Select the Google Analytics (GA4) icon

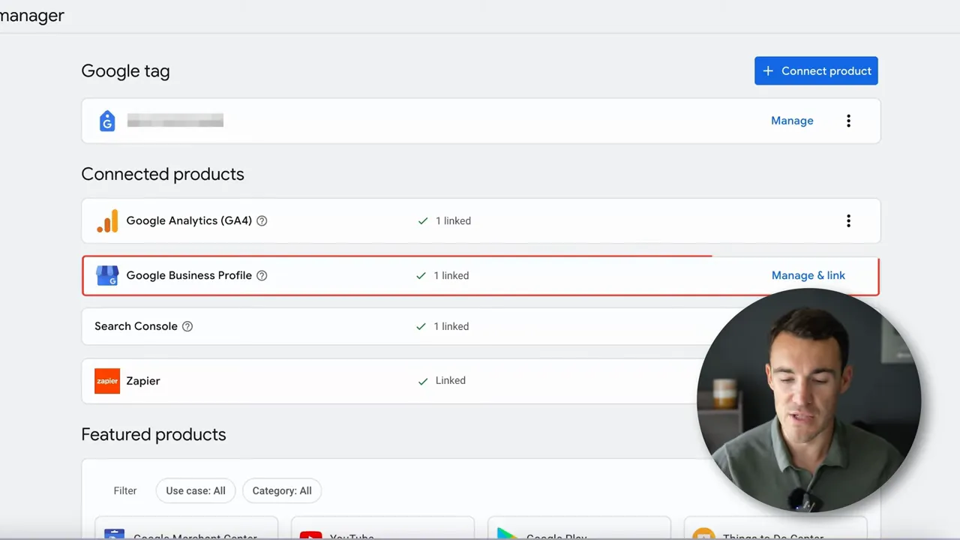(x=107, y=220)
